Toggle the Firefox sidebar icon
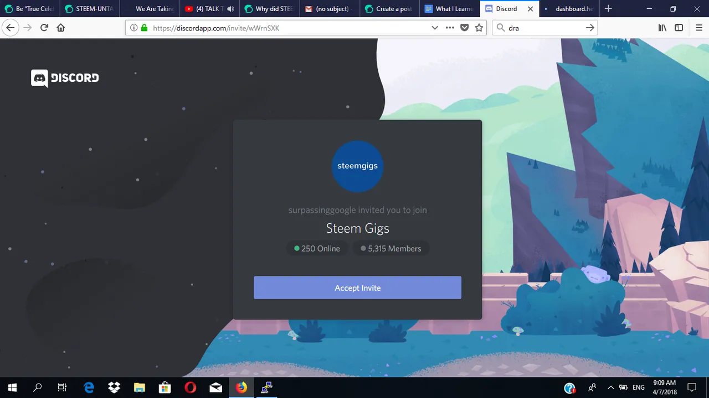Screen dimensions: 709x398 (x=679, y=28)
